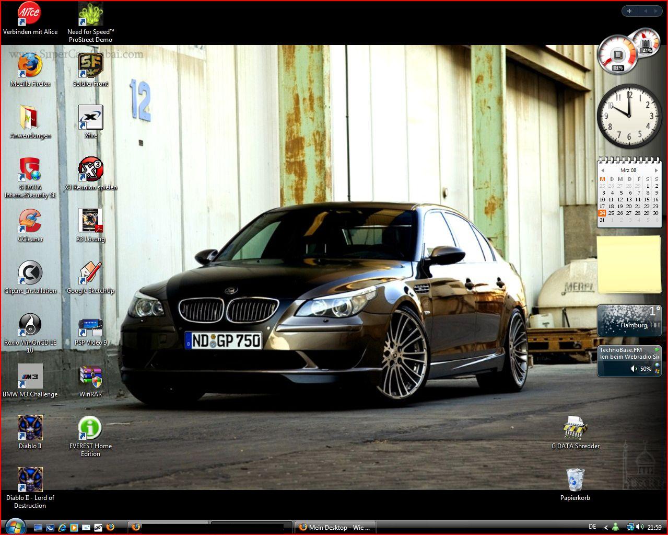Go to previous month in calendar gadget
The image size is (668, 535).
603,170
